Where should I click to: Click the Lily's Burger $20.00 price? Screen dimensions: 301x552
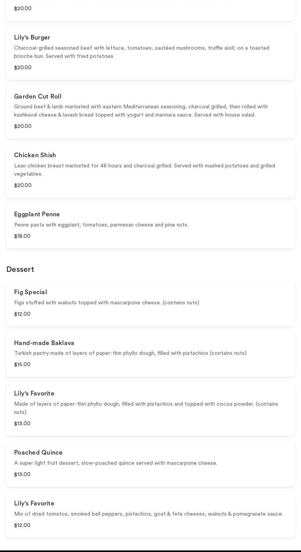click(x=23, y=68)
